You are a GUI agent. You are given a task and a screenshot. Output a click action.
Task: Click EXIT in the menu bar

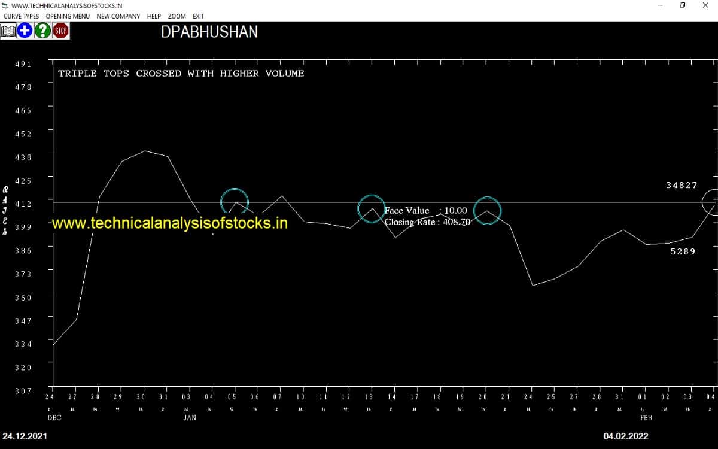198,16
